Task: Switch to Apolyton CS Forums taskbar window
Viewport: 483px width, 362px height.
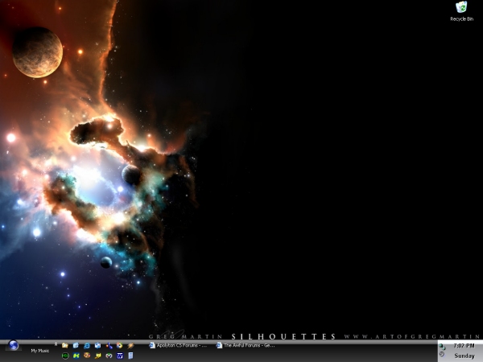Action: pyautogui.click(x=178, y=345)
